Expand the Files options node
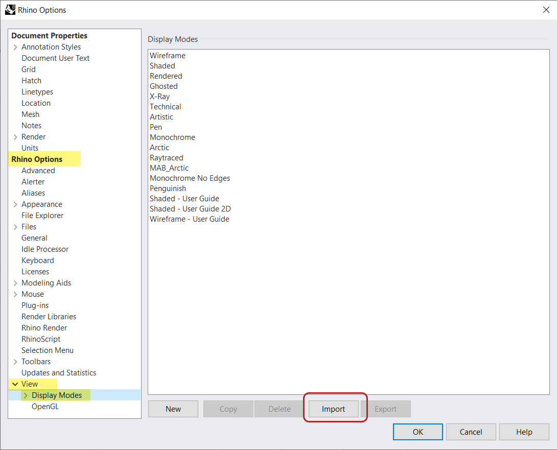Image resolution: width=557 pixels, height=450 pixels. [15, 227]
